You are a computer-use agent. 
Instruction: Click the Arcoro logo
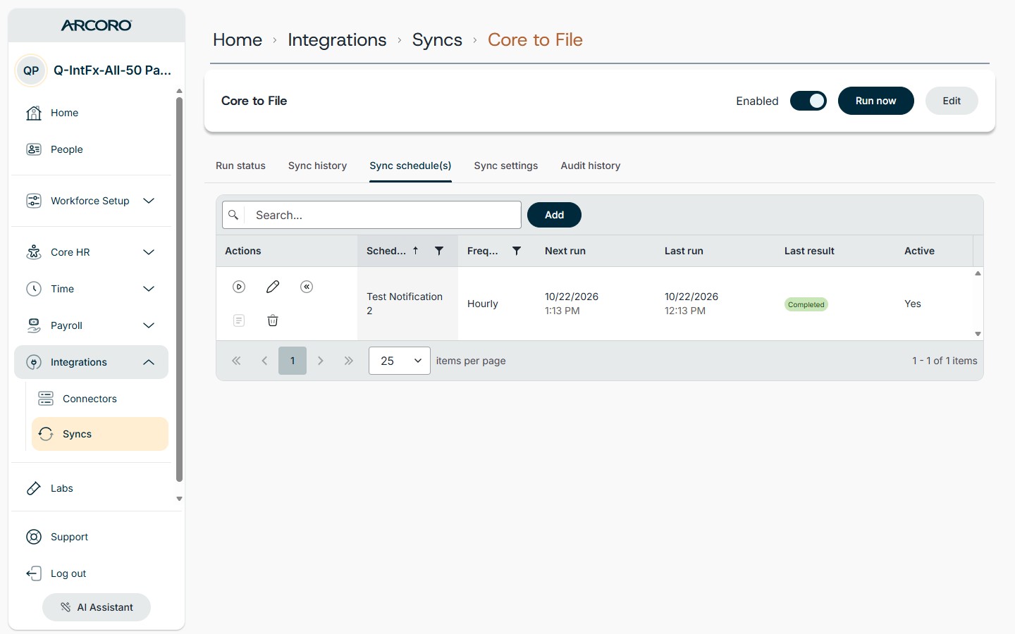click(x=97, y=25)
